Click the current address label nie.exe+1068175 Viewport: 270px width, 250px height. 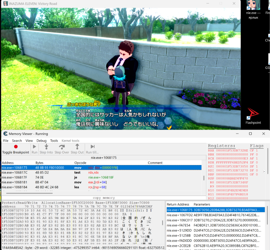click(x=104, y=158)
